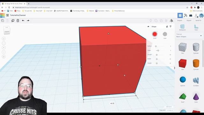The height and width of the screenshot is (115, 204).
Task: Open the Bricks mode icon
Action: point(191,15)
